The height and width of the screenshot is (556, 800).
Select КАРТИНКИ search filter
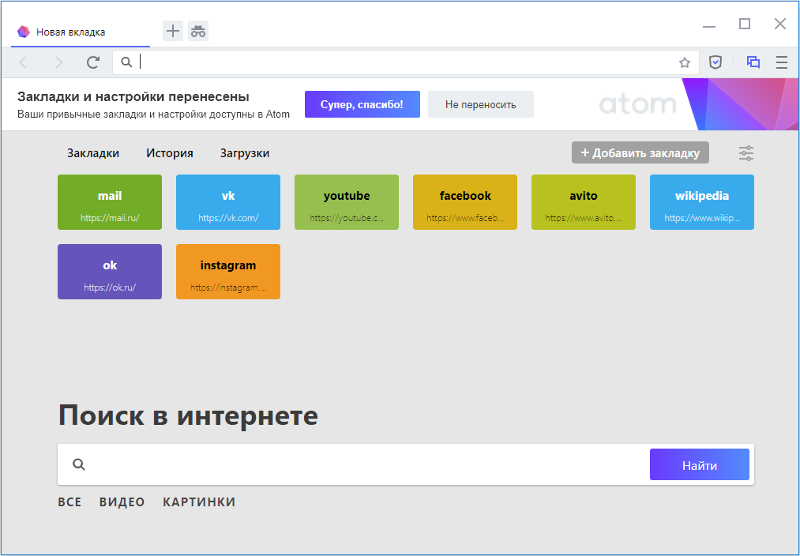pos(199,502)
